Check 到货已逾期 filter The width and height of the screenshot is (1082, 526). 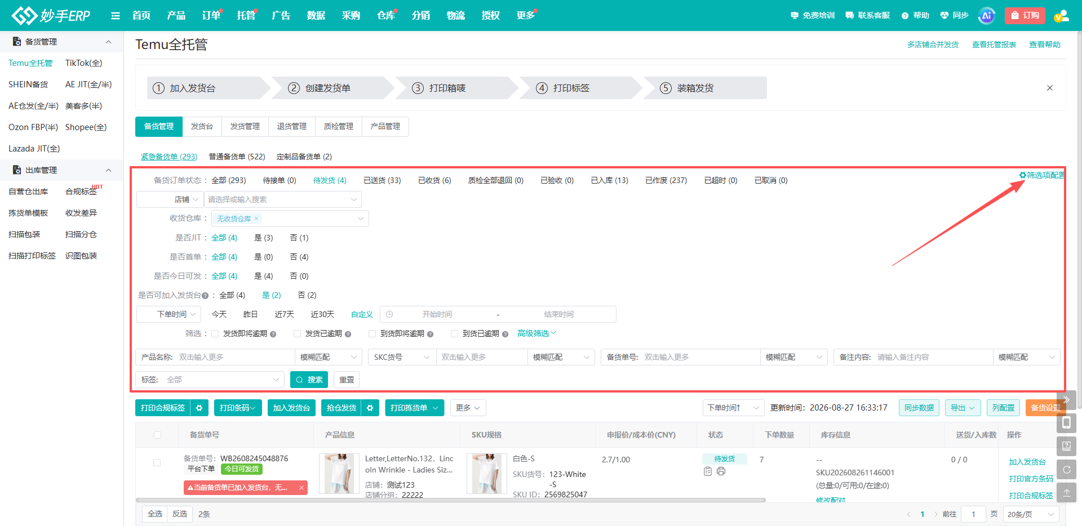[x=454, y=334]
